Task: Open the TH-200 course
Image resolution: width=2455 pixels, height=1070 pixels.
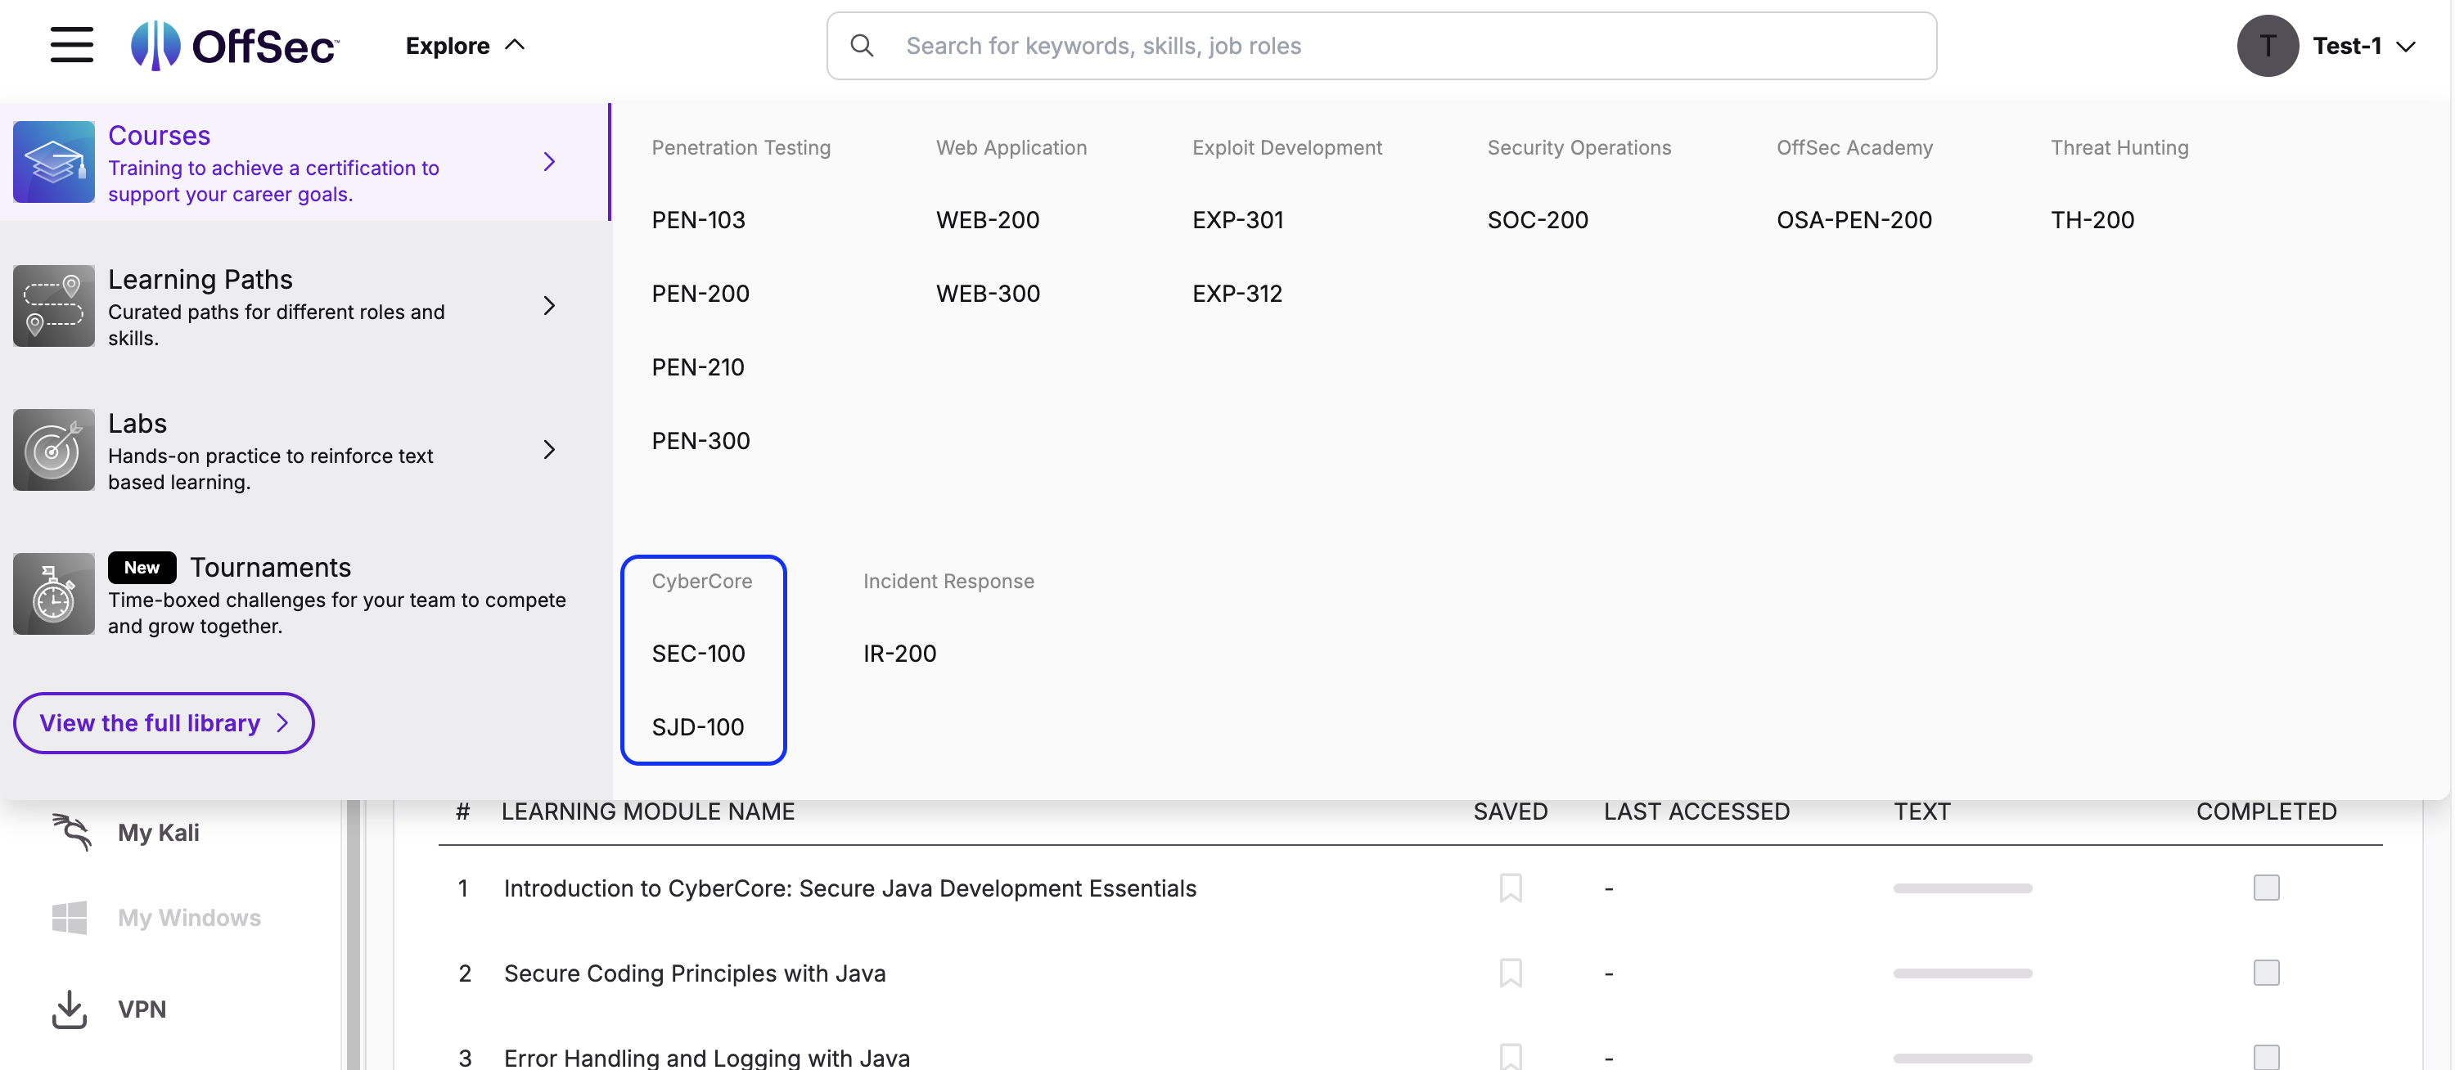Action: 2092,219
